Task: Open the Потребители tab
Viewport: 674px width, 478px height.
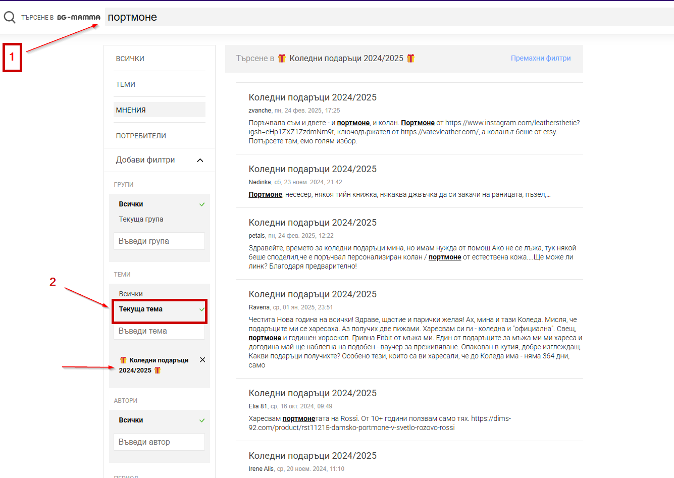Action: pos(141,136)
